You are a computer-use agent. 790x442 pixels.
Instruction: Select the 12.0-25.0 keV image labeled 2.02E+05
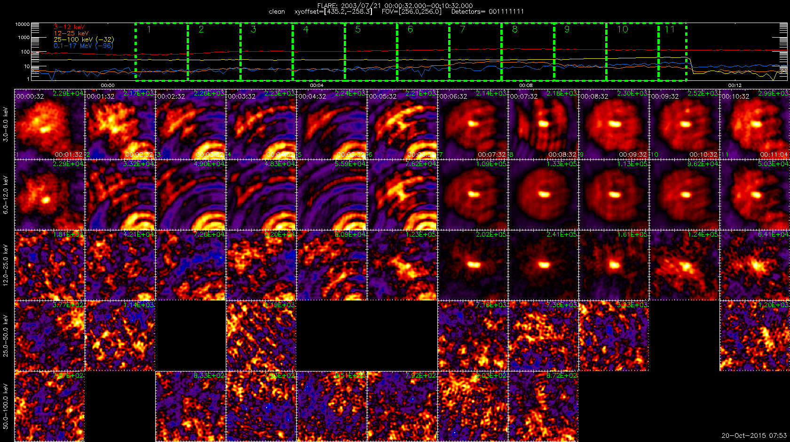[473, 265]
